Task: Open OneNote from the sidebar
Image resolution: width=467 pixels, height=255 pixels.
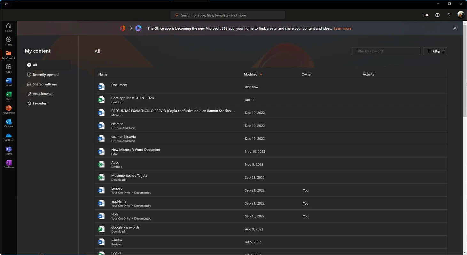Action: (x=9, y=164)
